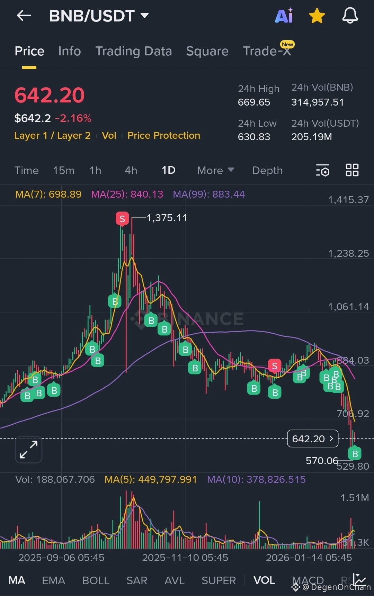Tap the Layer 1 / Layer 2 tag
This screenshot has width=374, height=596.
pos(52,135)
